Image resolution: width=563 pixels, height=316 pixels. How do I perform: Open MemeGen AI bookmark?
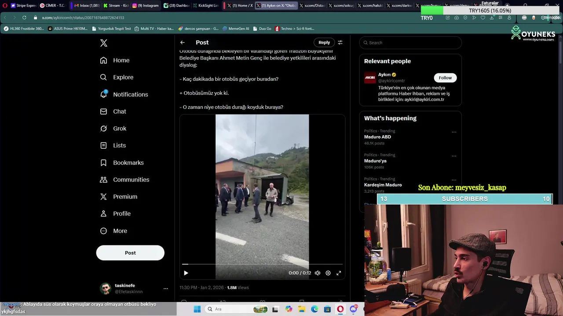[x=236, y=29]
